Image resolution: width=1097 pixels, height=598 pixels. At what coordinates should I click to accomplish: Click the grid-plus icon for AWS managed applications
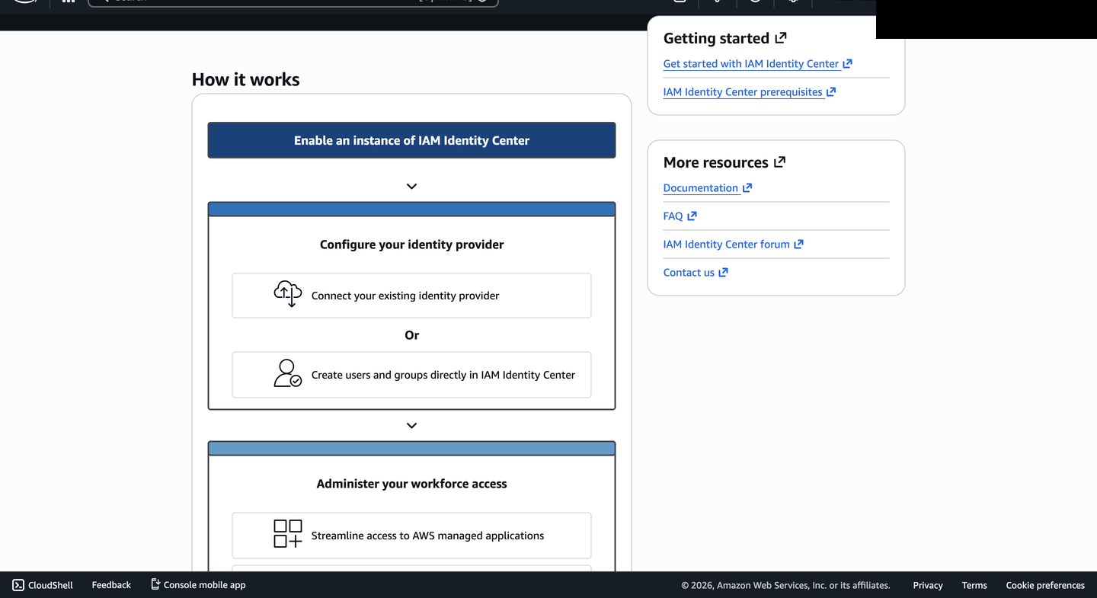coord(288,534)
